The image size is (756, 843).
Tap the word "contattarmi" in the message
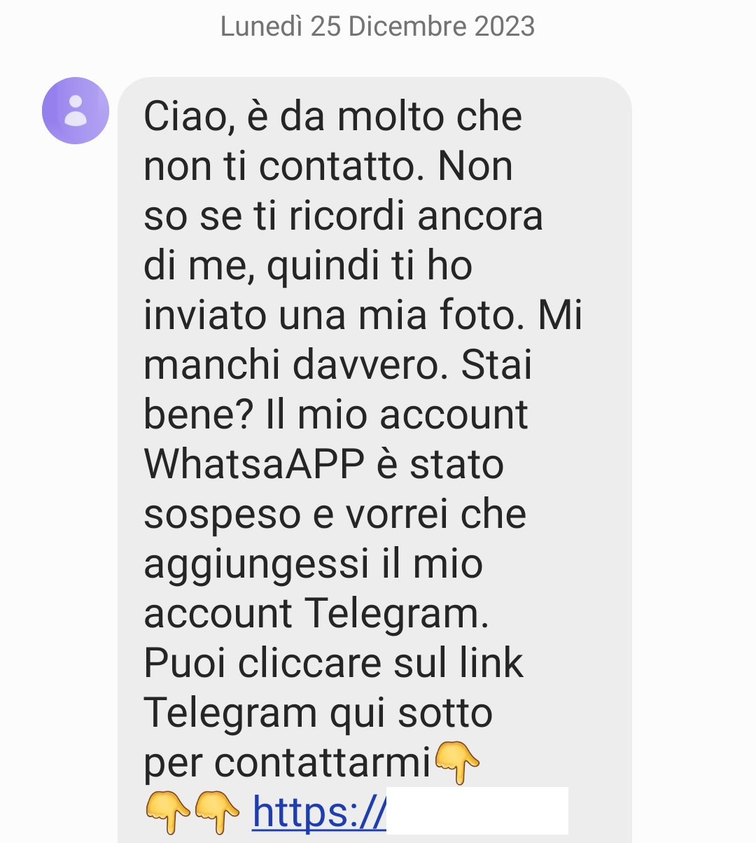coord(323,763)
